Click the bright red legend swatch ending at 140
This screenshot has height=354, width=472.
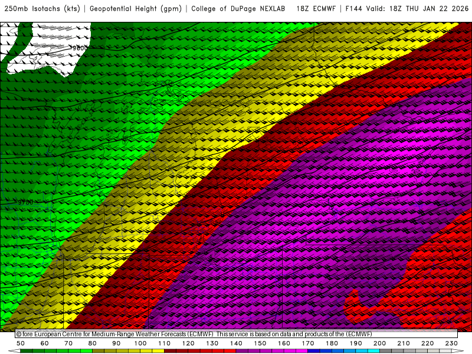[230, 351]
